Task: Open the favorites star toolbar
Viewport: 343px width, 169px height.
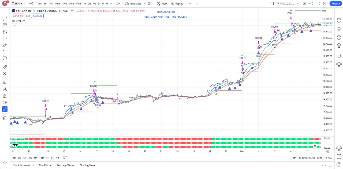Action: coord(5,163)
